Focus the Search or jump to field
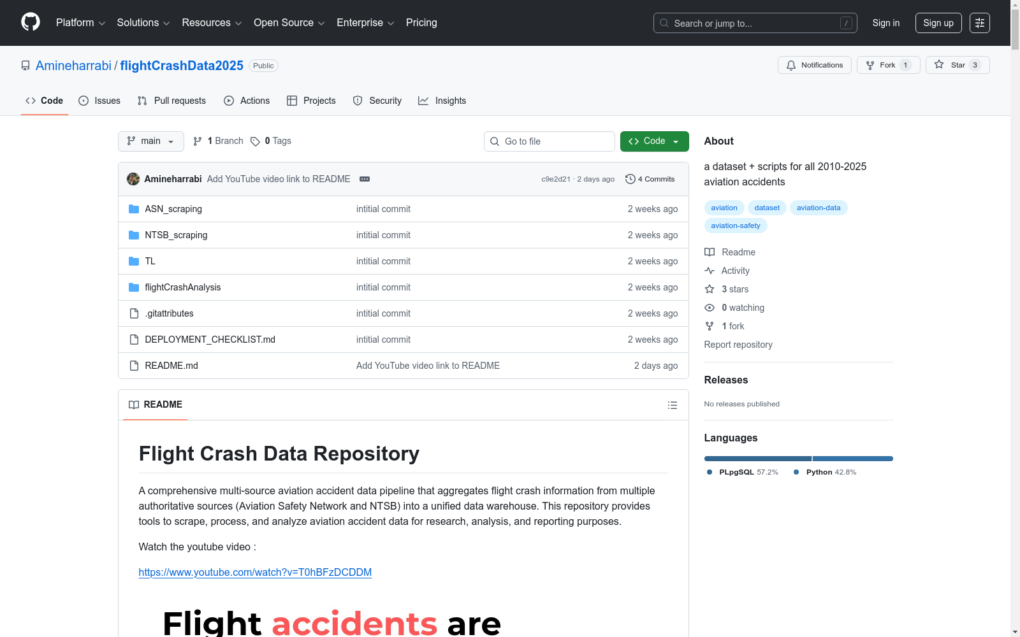1020x637 pixels. (755, 23)
